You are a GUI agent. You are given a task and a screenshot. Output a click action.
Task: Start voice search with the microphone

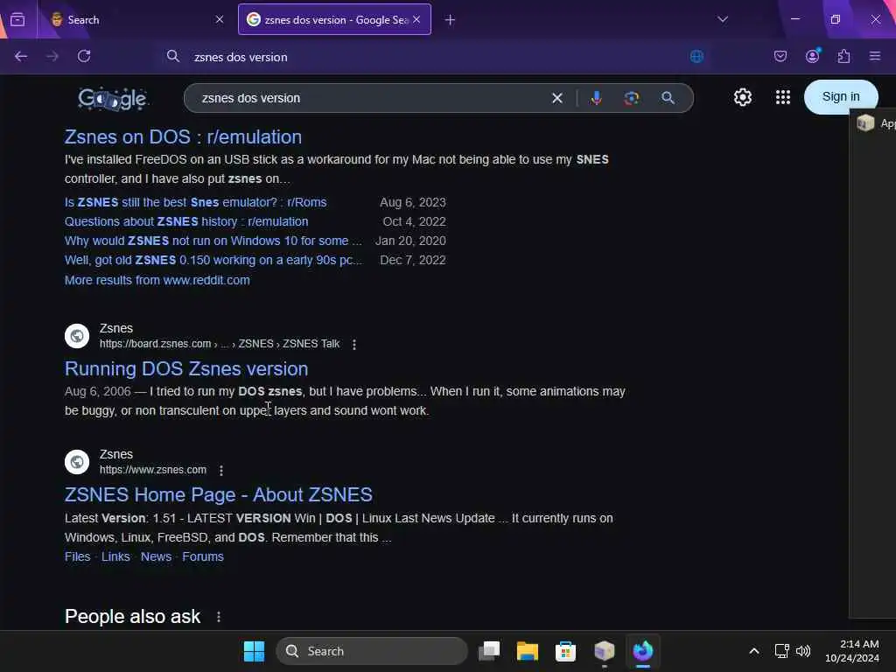(x=597, y=98)
